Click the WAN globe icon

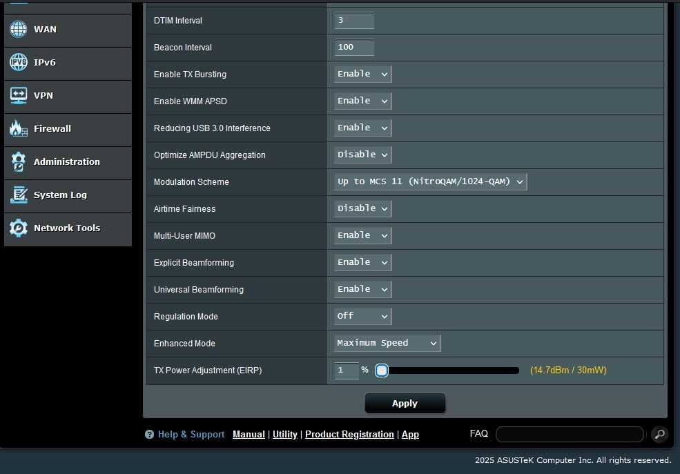pyautogui.click(x=18, y=29)
